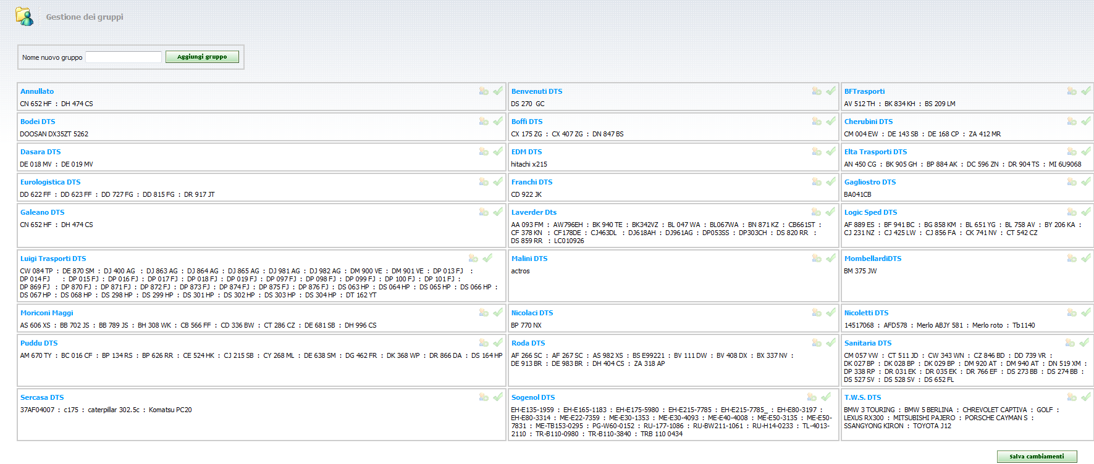The width and height of the screenshot is (1094, 464).
Task: Open the MombellardiDTS group link
Action: (873, 259)
